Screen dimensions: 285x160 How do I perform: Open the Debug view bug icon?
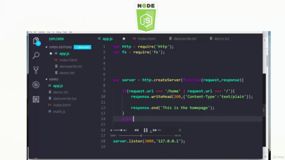pyautogui.click(x=36, y=85)
